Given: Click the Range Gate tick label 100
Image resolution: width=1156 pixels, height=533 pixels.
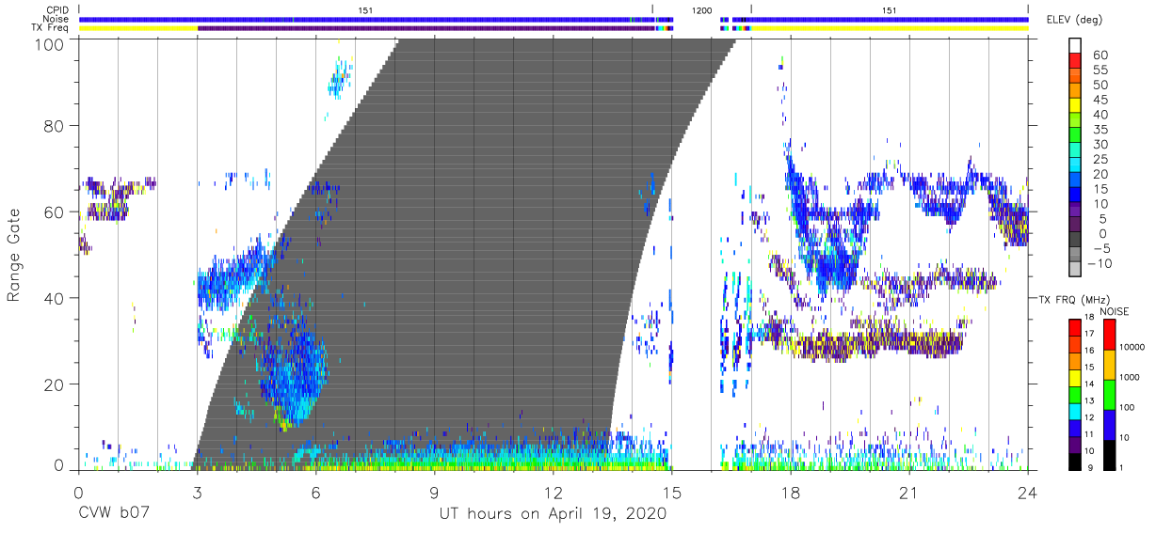Looking at the screenshot, I should (51, 44).
